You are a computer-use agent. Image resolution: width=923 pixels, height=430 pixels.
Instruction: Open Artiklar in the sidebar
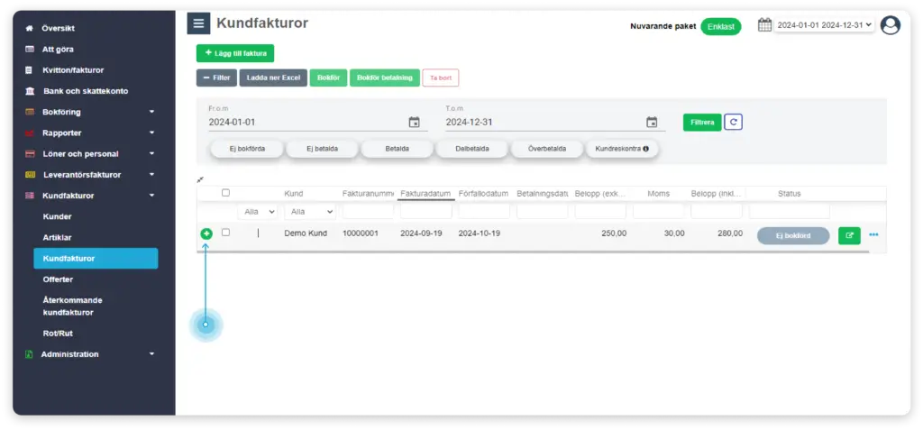click(x=57, y=237)
